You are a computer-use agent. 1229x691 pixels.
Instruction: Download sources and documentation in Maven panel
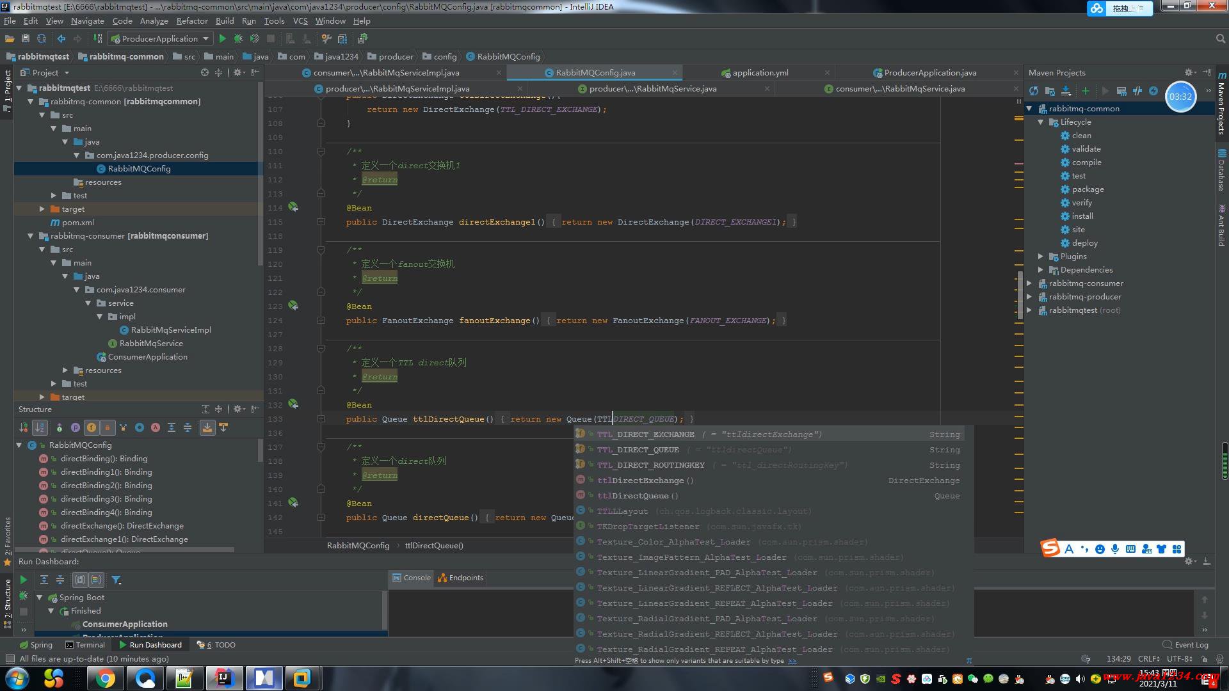point(1066,91)
